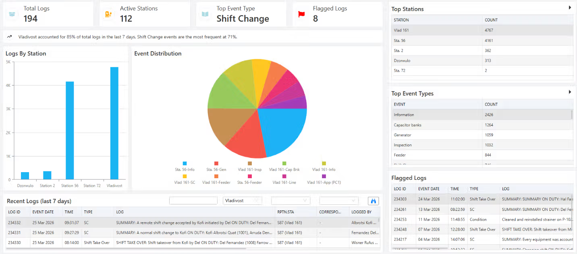Sort Recent Logs by the EVENT DATE header

46,212
